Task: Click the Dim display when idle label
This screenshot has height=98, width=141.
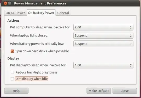Action: (x=32, y=79)
